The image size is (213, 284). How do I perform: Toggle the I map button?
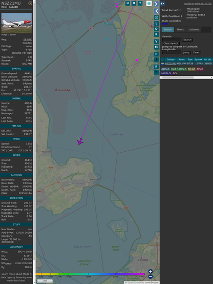pyautogui.click(x=156, y=59)
